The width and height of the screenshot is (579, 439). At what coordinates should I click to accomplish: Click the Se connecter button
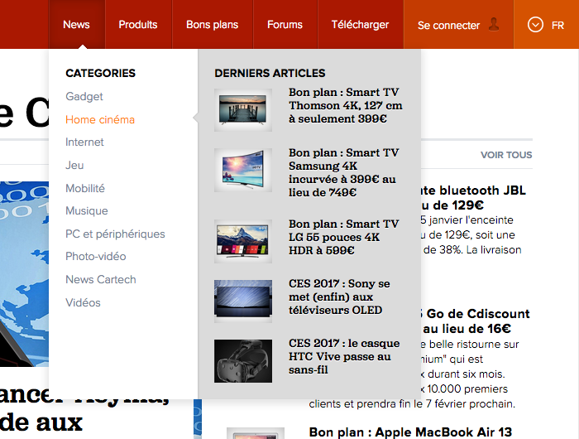449,26
